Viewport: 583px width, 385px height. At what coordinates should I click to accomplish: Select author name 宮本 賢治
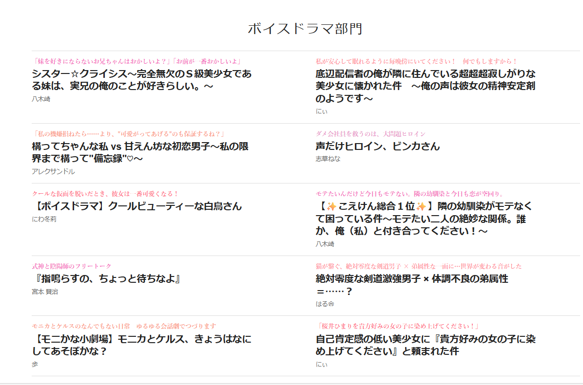click(x=45, y=292)
